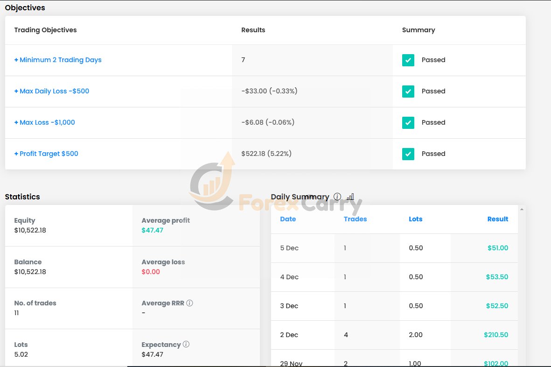Screen dimensions: 551x367
Task: Click the Minimum 2 Trading Days passed checkmark
Action: pyautogui.click(x=408, y=60)
